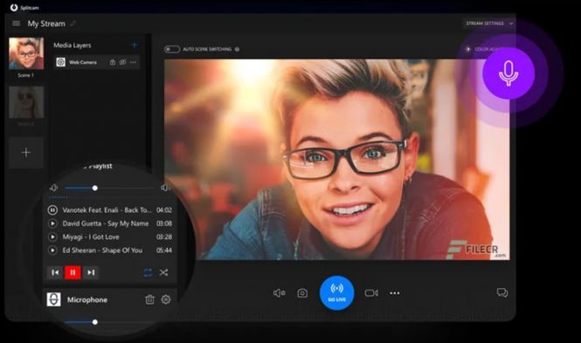Open Microphone settings gear icon
Image resolution: width=581 pixels, height=343 pixels.
pyautogui.click(x=166, y=299)
